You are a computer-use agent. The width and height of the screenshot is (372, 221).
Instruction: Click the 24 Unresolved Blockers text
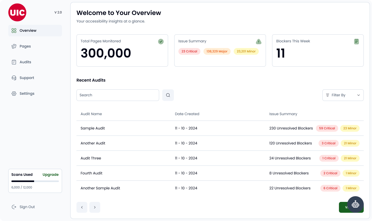pos(290,158)
